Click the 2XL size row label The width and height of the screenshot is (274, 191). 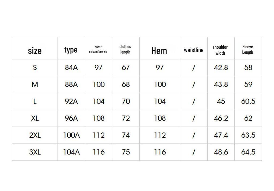35,135
